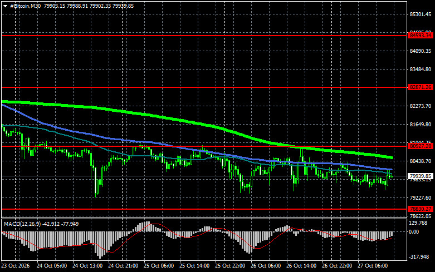The height and width of the screenshot is (272, 435).
Task: Click the 79227.60 price scale label
Action: pos(421,198)
